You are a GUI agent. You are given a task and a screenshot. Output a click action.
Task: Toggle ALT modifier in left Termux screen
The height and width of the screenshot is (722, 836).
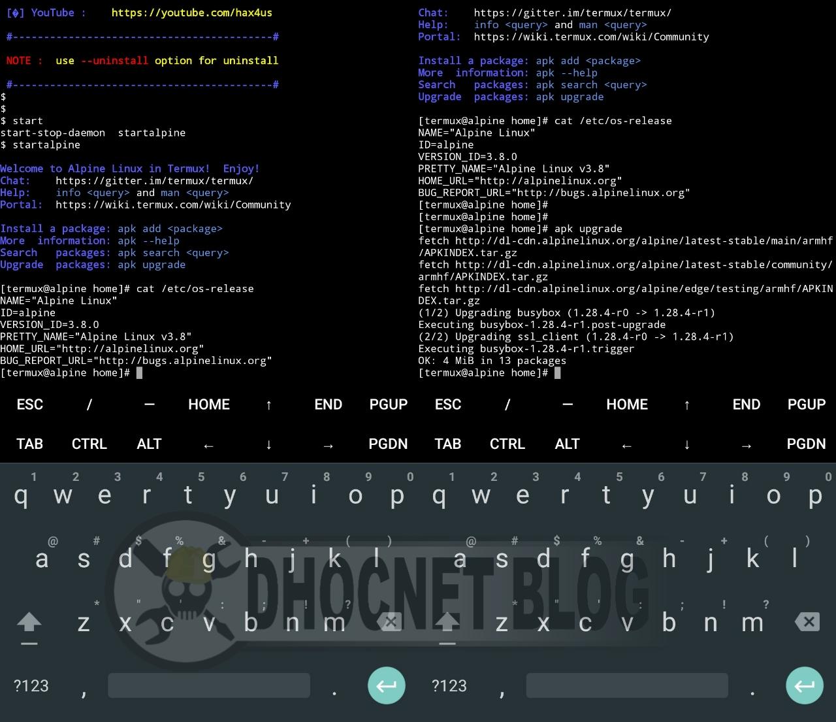pyautogui.click(x=149, y=444)
